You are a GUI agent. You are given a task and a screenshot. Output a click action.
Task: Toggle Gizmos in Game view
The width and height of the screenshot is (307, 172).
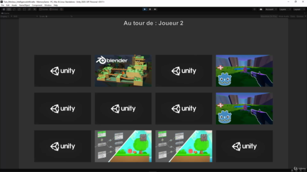[300, 16]
